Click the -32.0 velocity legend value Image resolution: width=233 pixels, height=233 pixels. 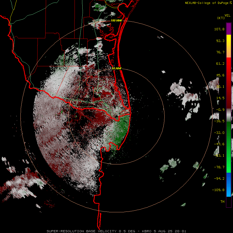pos(219,133)
